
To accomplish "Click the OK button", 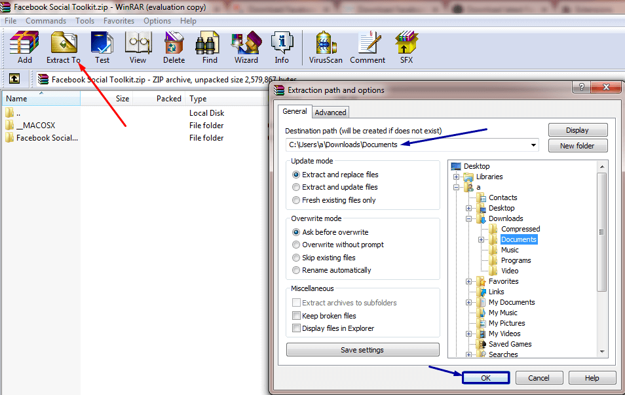I will click(x=486, y=378).
